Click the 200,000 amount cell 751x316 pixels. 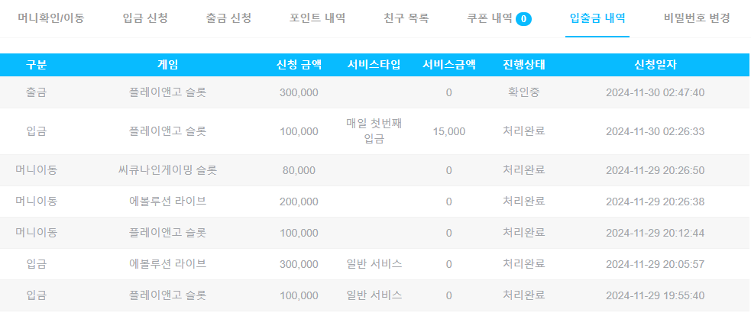point(299,202)
